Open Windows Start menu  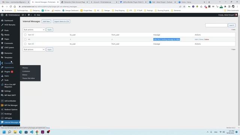coord(4,132)
